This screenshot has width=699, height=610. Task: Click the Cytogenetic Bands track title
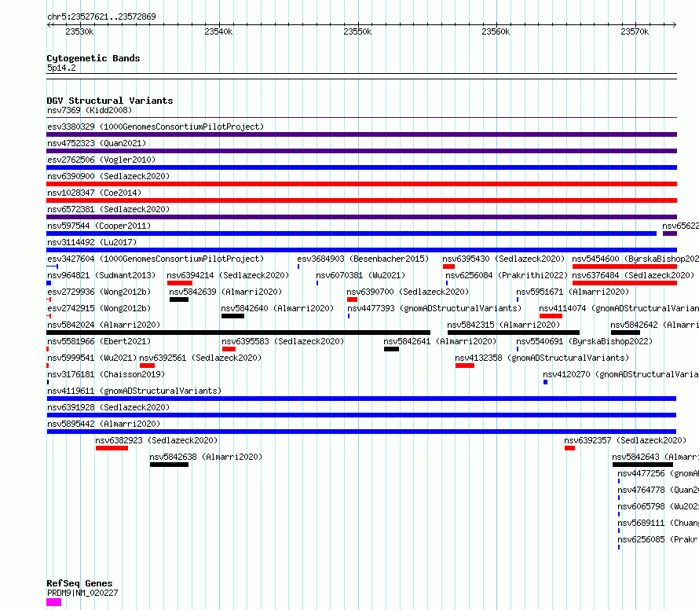93,58
